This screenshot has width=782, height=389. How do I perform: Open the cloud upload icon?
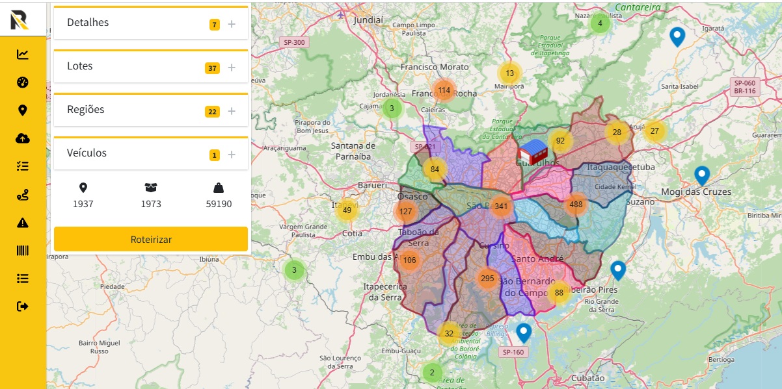23,138
